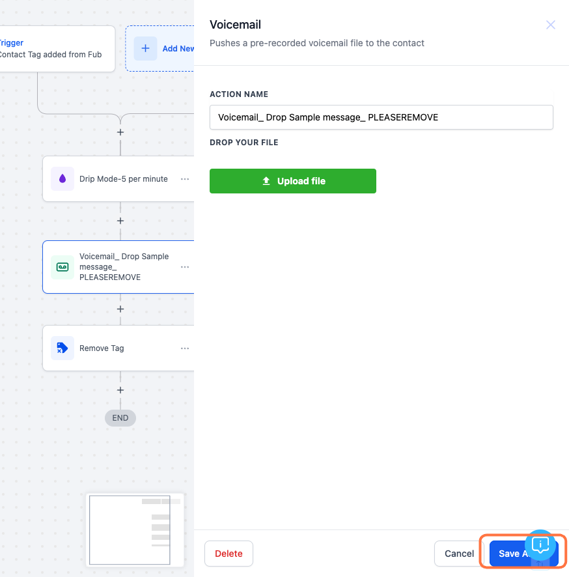This screenshot has width=569, height=577.
Task: Open the Voicemail step options menu
Action: [x=185, y=267]
